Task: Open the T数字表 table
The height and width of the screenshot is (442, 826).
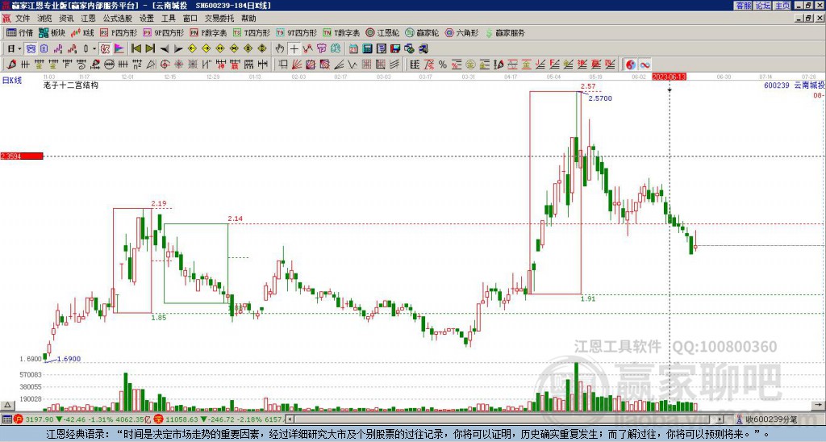Action: 341,32
